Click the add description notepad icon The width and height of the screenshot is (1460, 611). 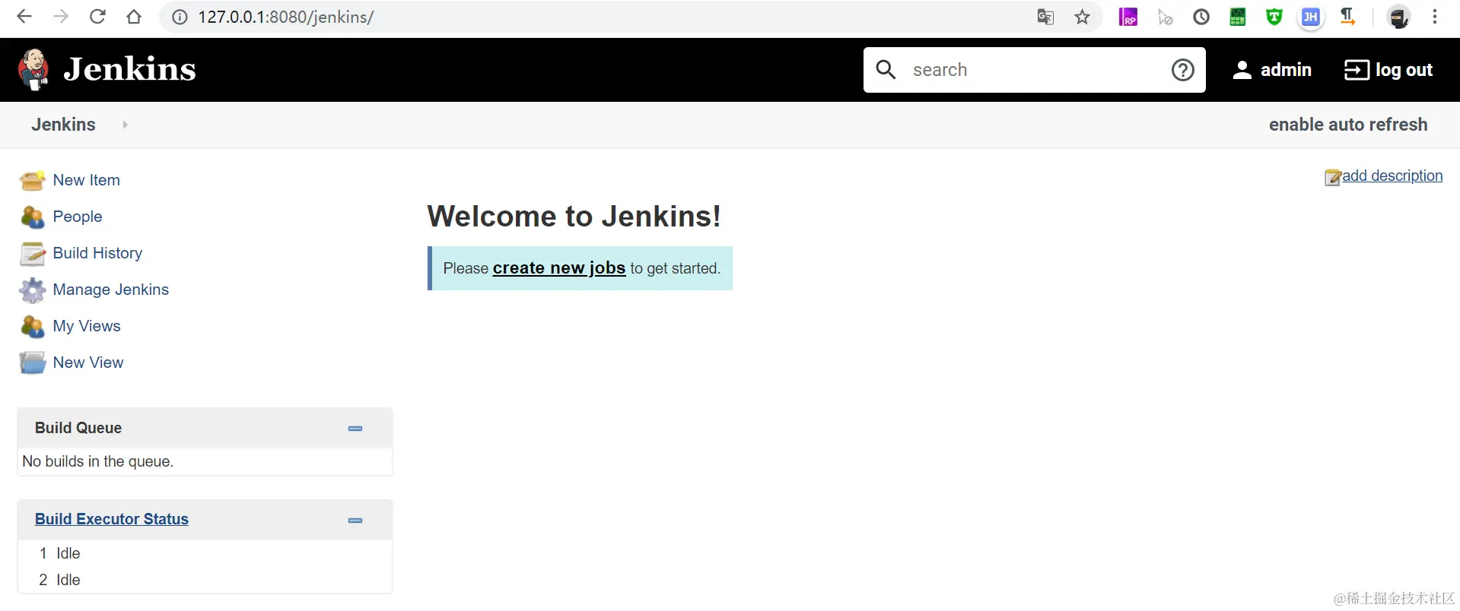click(x=1332, y=177)
